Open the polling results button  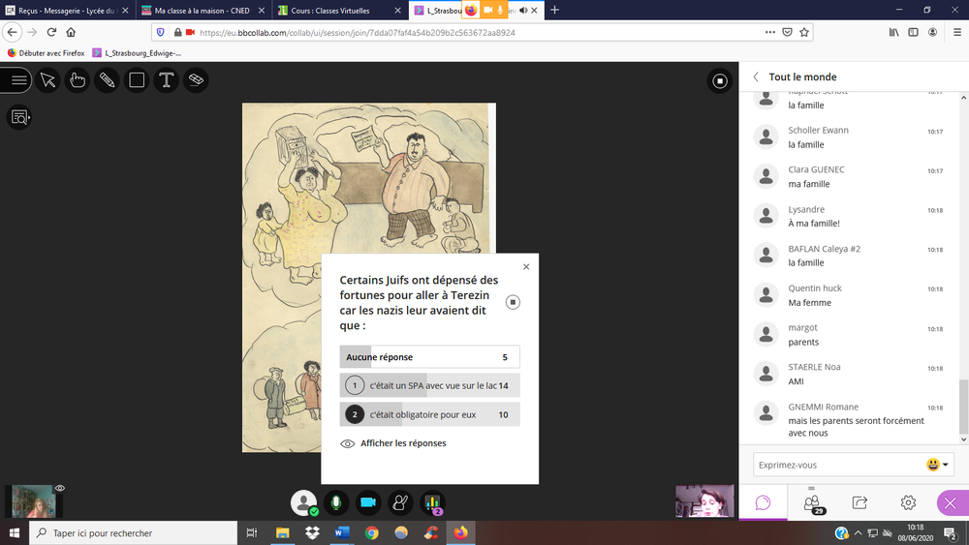point(432,503)
